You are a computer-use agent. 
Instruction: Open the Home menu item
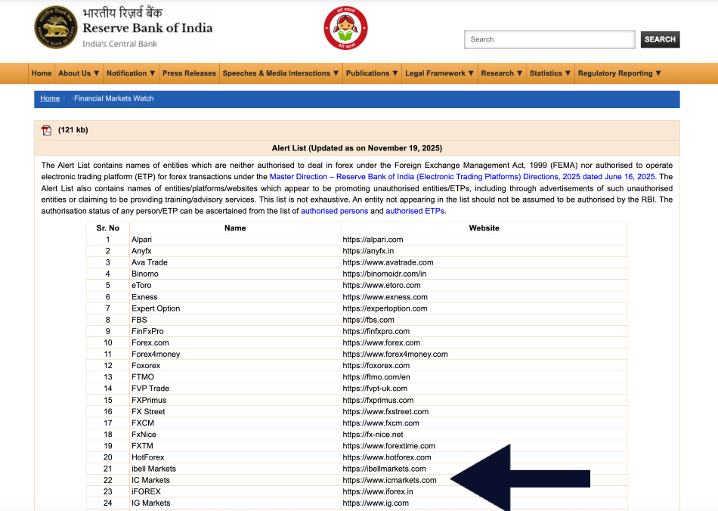pos(42,73)
